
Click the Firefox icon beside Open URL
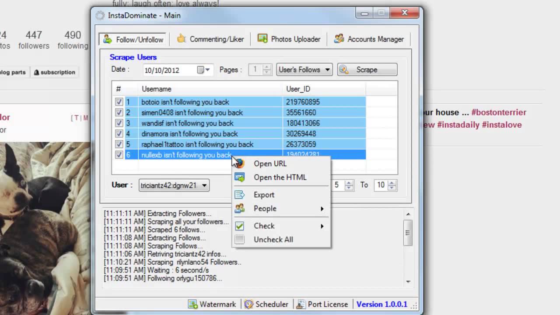[240, 164]
